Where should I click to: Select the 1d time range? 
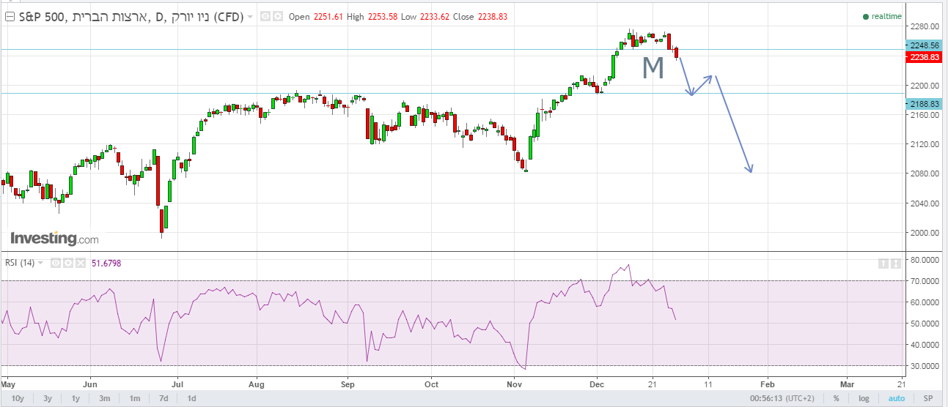pos(191,398)
